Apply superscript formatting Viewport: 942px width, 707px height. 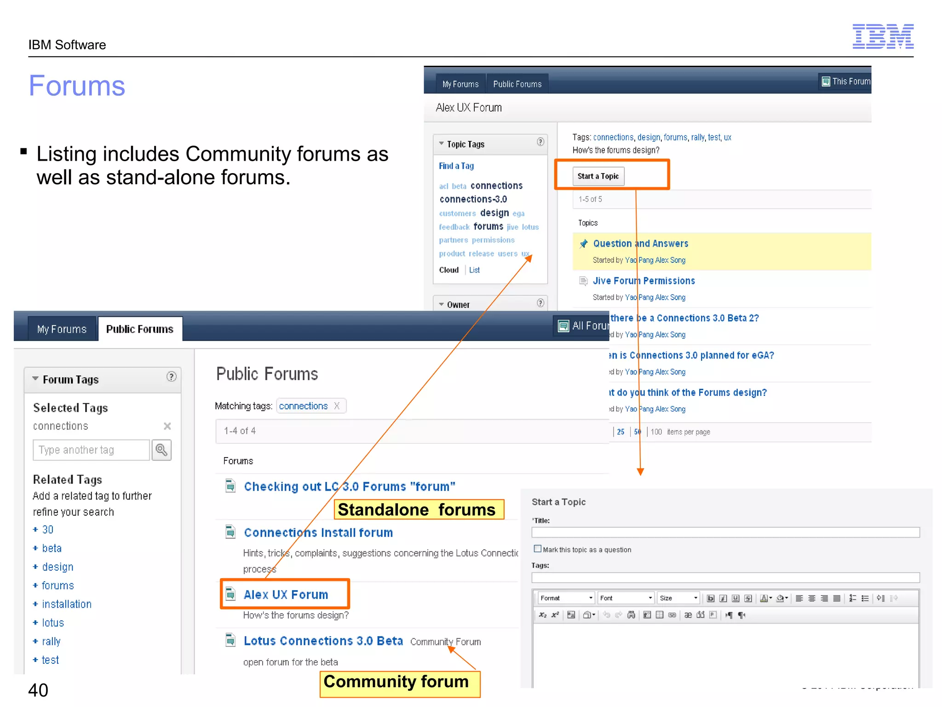click(555, 614)
